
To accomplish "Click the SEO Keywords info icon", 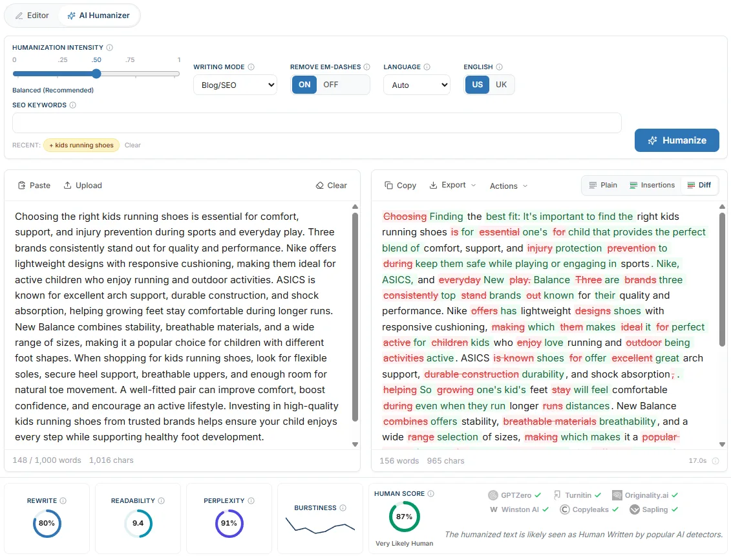I will pyautogui.click(x=73, y=105).
